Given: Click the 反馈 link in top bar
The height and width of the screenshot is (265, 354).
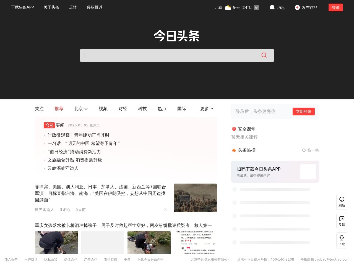Looking at the screenshot, I should pyautogui.click(x=73, y=7).
